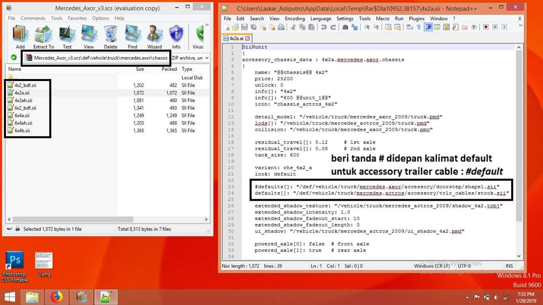Toggle Word Wrap icon in Notepad++ toolbar
The image size is (543, 305).
click(410, 27)
